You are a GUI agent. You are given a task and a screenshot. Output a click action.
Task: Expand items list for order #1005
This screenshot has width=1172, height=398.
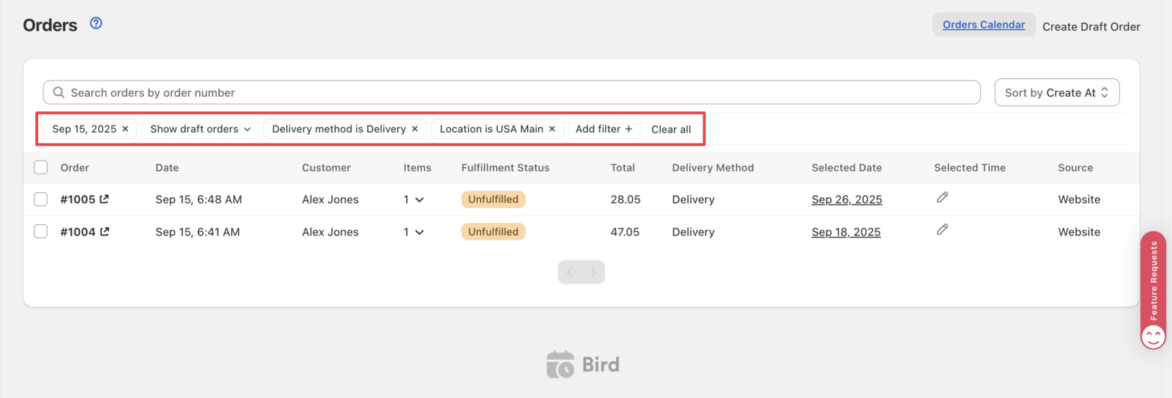[x=419, y=199]
